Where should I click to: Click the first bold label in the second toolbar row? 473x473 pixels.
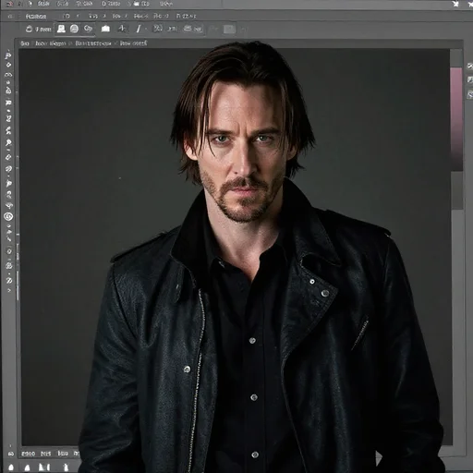[36, 17]
